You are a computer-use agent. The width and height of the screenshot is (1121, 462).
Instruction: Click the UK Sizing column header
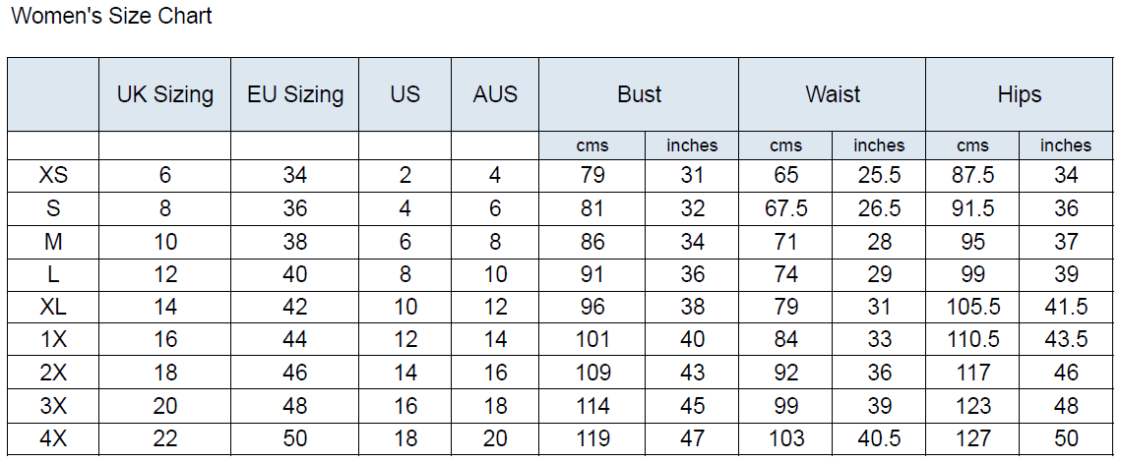click(x=165, y=94)
